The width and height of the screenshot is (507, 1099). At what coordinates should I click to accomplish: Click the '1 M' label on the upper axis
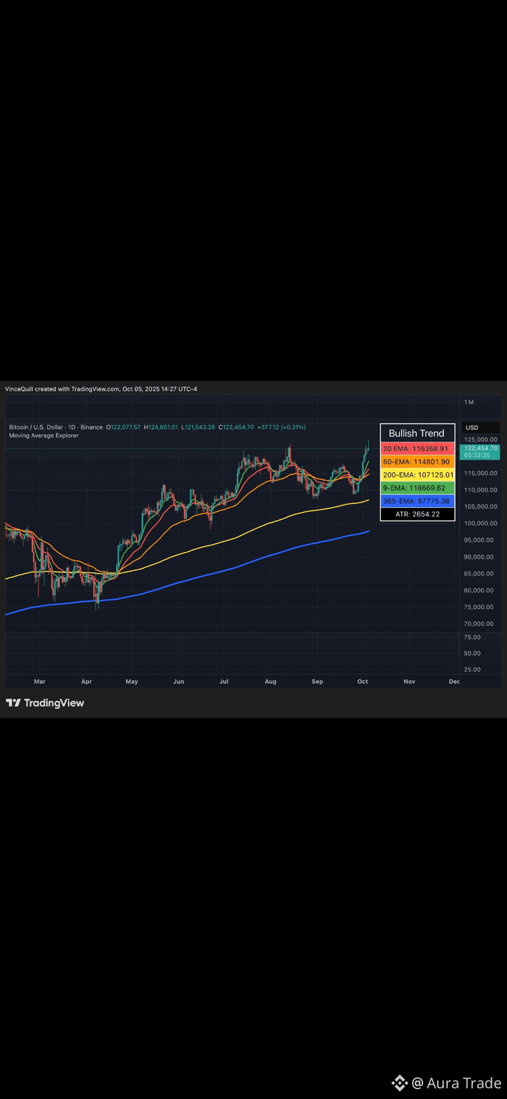[x=469, y=402]
